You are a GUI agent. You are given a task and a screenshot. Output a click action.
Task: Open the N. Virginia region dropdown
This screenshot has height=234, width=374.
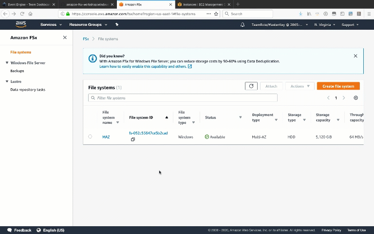click(325, 24)
